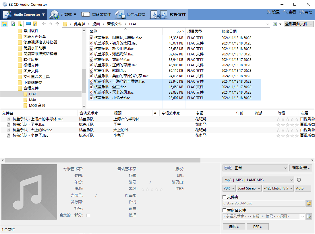Screen dimensions: 315x234
Task: Click the 重命名文件 rename tool icon
Action: 86,14
